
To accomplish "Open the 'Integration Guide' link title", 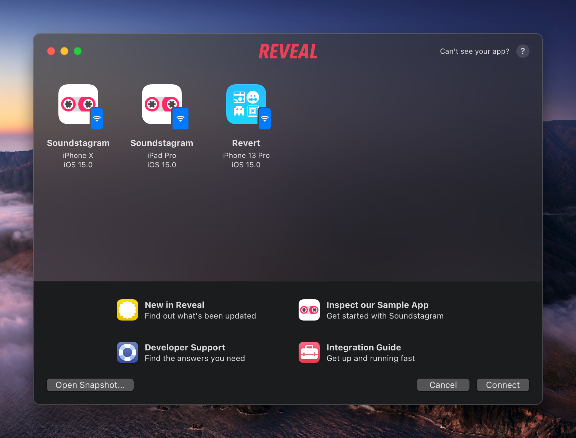I will point(364,347).
